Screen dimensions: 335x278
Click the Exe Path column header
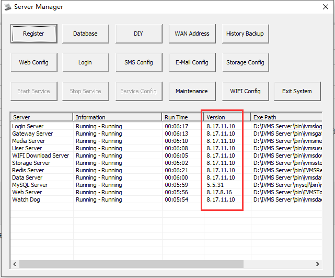[x=286, y=117]
